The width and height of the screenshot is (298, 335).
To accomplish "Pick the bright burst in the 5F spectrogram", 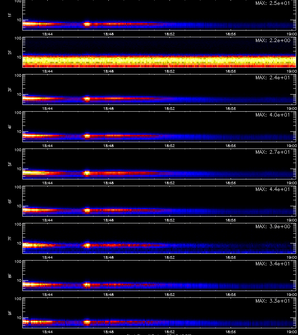I will pyautogui.click(x=87, y=173).
